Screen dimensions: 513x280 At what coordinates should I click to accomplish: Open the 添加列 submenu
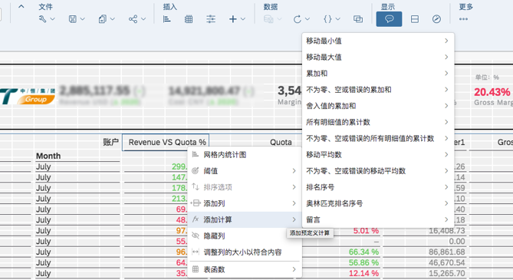[x=245, y=203]
